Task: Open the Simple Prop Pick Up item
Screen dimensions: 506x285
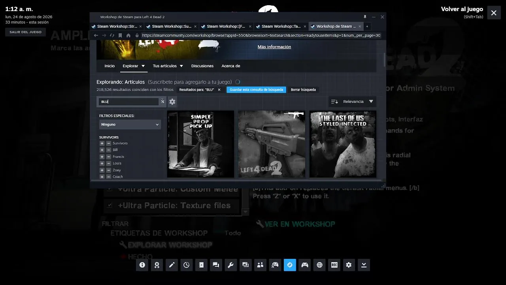Action: [x=200, y=144]
